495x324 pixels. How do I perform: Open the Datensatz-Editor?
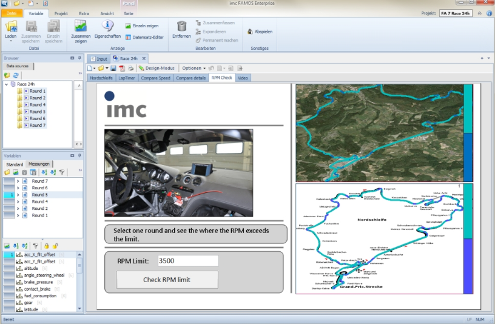pos(144,37)
